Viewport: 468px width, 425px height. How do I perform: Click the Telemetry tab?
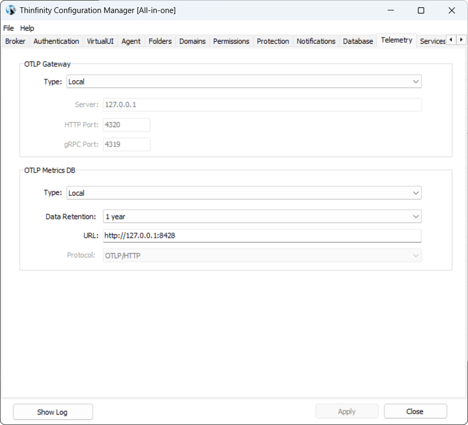tap(397, 40)
